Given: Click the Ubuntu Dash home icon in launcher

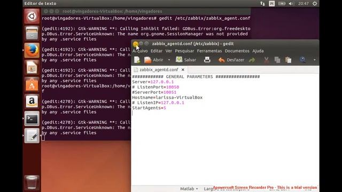Looking at the screenshot, I should (x=32, y=16).
